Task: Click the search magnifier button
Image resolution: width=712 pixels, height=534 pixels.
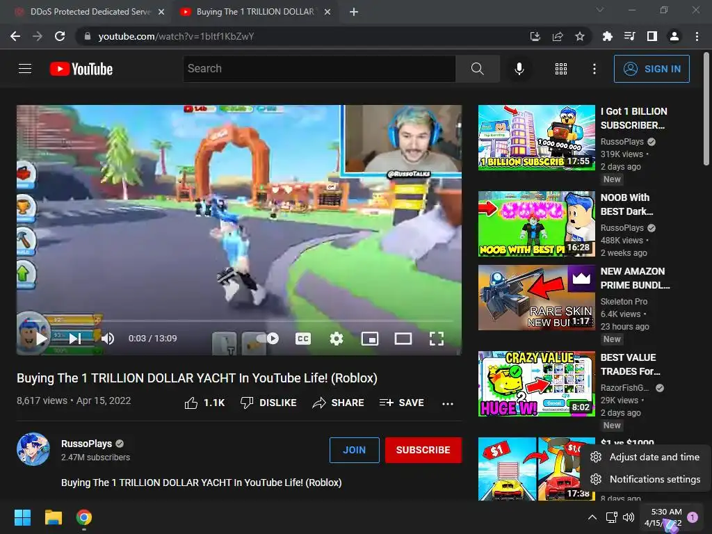Action: [x=477, y=69]
